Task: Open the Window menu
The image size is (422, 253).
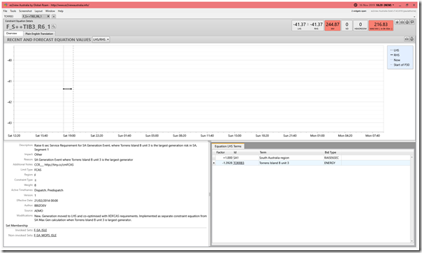Action: click(x=50, y=11)
